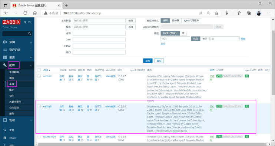
Task: Click the Share Z icon in sidebar
Action: coord(5,138)
